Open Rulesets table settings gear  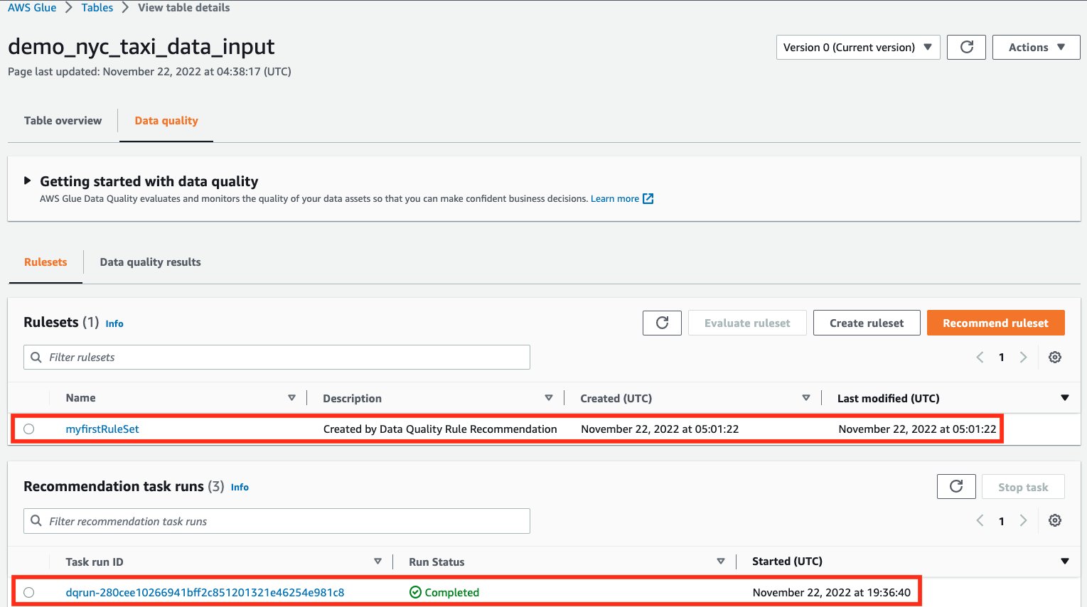pos(1055,358)
